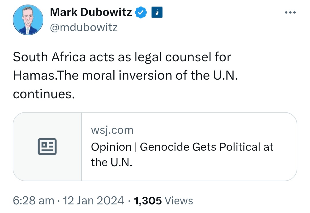The width and height of the screenshot is (310, 213).
Task: Click the 6:28 am timestamp
Action: click(x=33, y=201)
